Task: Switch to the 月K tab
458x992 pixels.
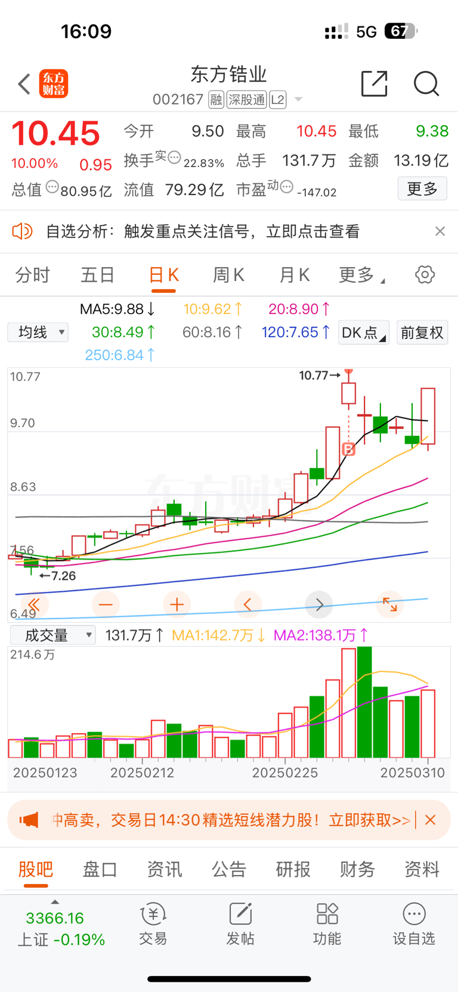Action: click(294, 275)
